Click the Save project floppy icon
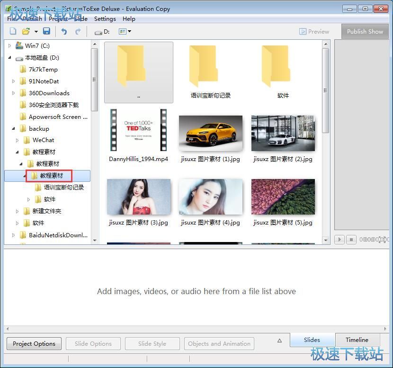Viewport: 393px width, 368px height. (46, 31)
